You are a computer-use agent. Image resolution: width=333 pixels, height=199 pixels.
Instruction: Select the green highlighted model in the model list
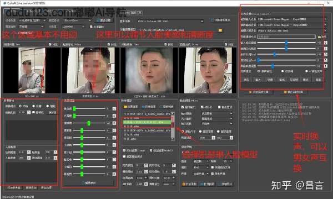coord(147,122)
